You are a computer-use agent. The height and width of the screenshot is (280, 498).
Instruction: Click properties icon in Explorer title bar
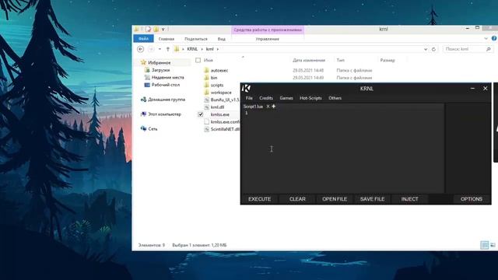148,30
